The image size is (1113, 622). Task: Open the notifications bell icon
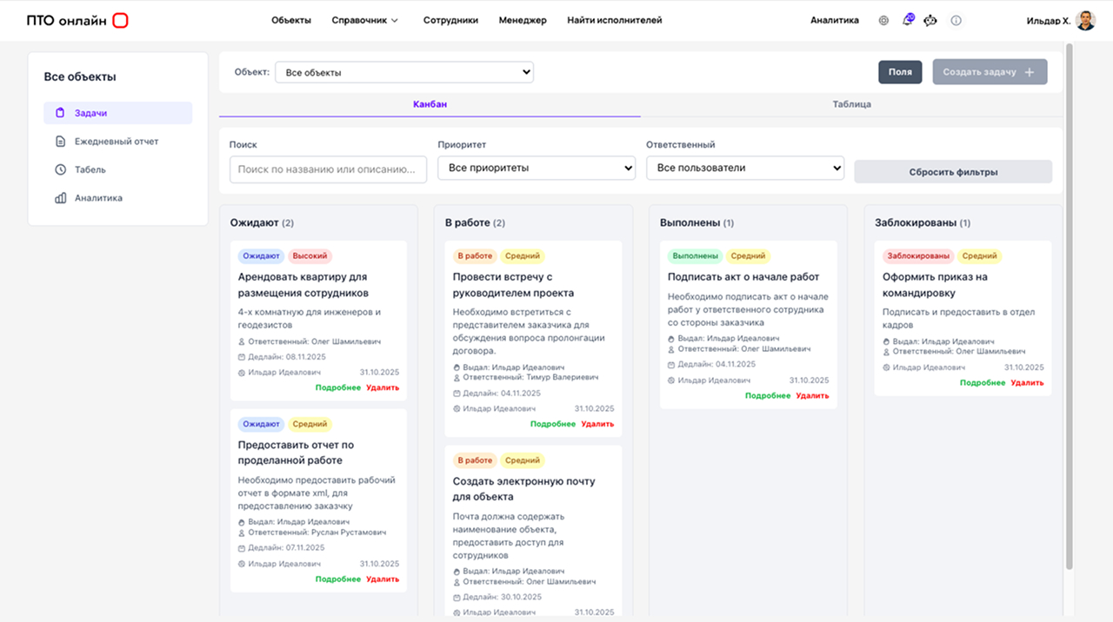pyautogui.click(x=907, y=20)
